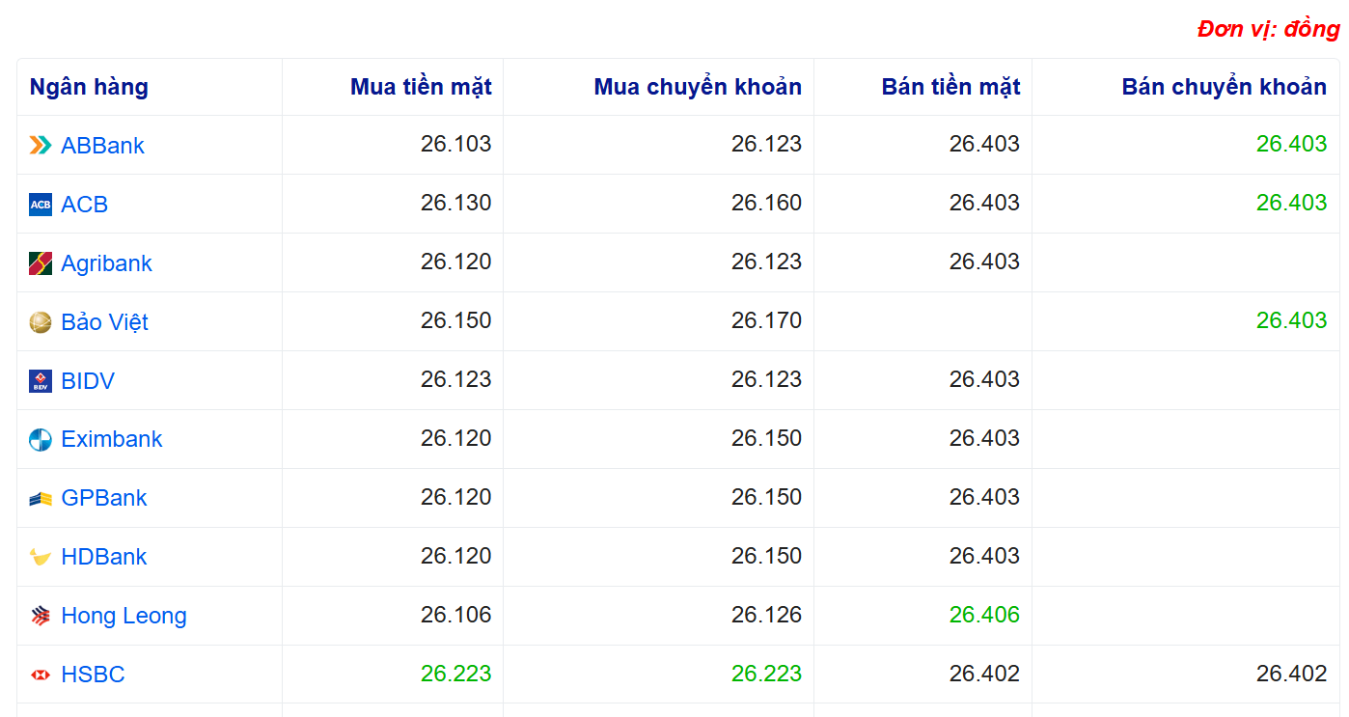Click the Bảo Việt logo icon

pos(41,322)
